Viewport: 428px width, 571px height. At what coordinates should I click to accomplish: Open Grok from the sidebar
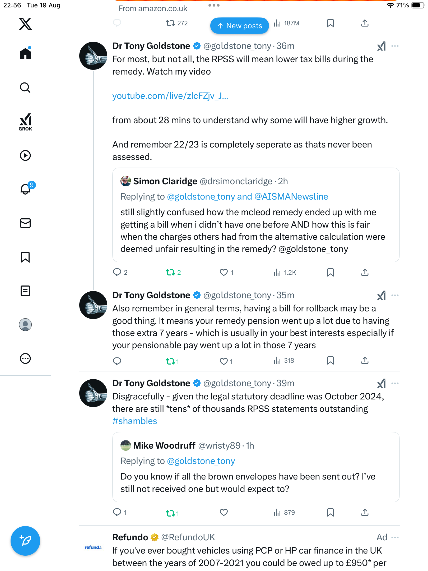point(25,122)
